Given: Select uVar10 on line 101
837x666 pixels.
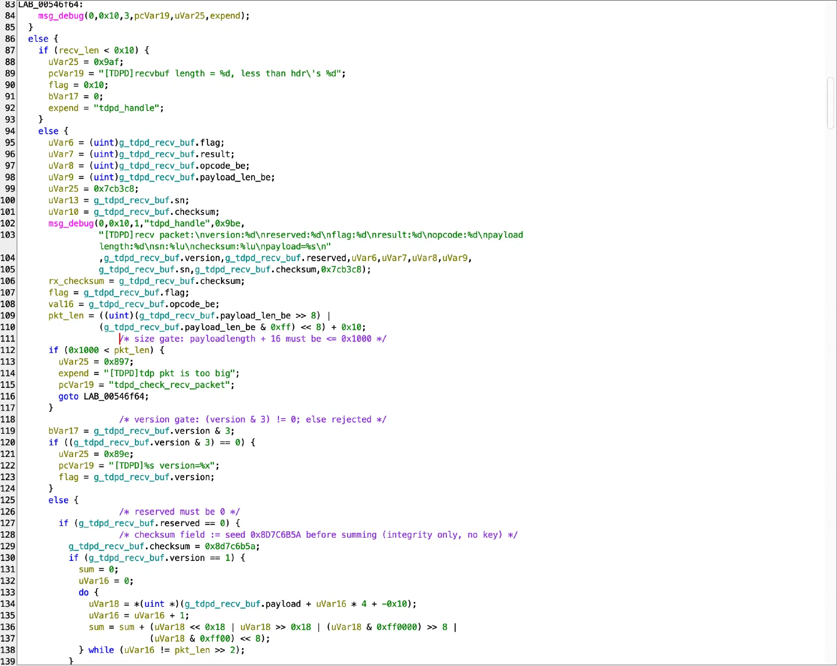Looking at the screenshot, I should pyautogui.click(x=63, y=212).
